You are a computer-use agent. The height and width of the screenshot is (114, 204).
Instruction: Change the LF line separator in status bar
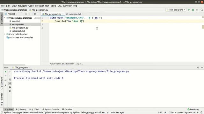165,113
